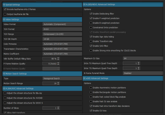
Task: Collapse the Motion Search Settings section
Action: pos(4,74)
